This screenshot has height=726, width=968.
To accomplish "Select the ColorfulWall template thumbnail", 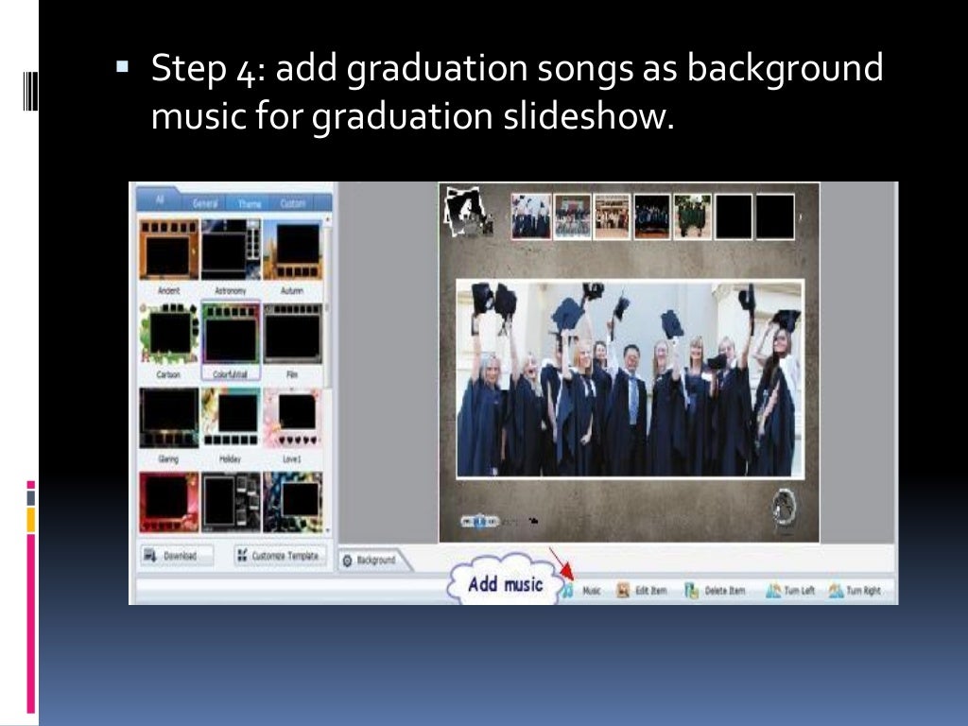I will (x=231, y=334).
